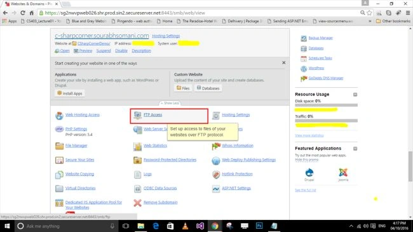
Task: Click the Hosting Settings gear icon
Action: click(216, 116)
